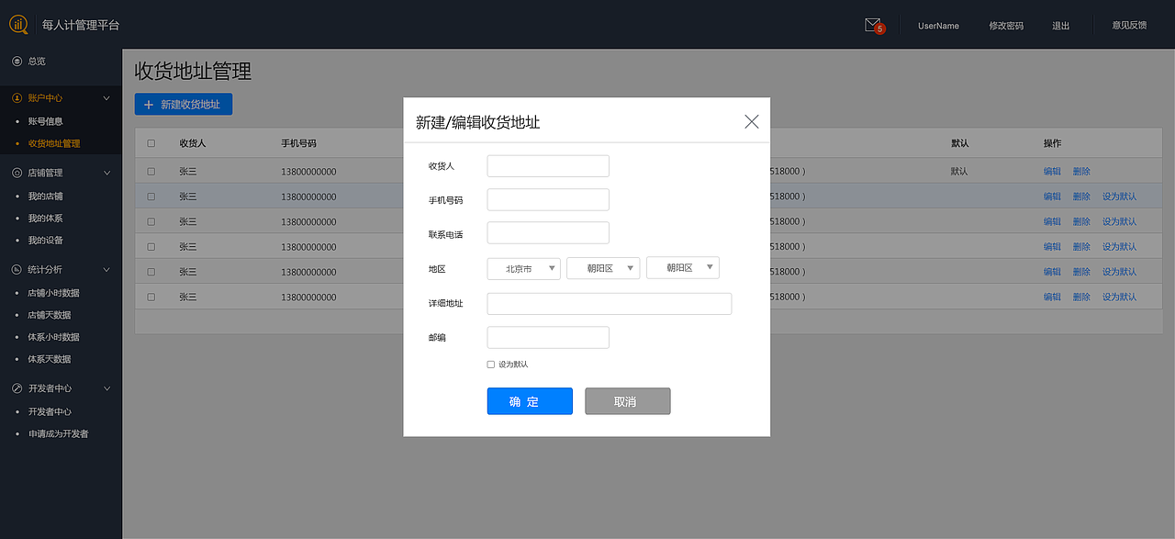1175x539 pixels.
Task: Close the address dialog via the X icon
Action: tap(751, 120)
